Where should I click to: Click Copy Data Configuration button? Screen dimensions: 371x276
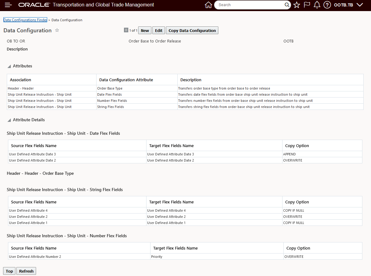192,30
